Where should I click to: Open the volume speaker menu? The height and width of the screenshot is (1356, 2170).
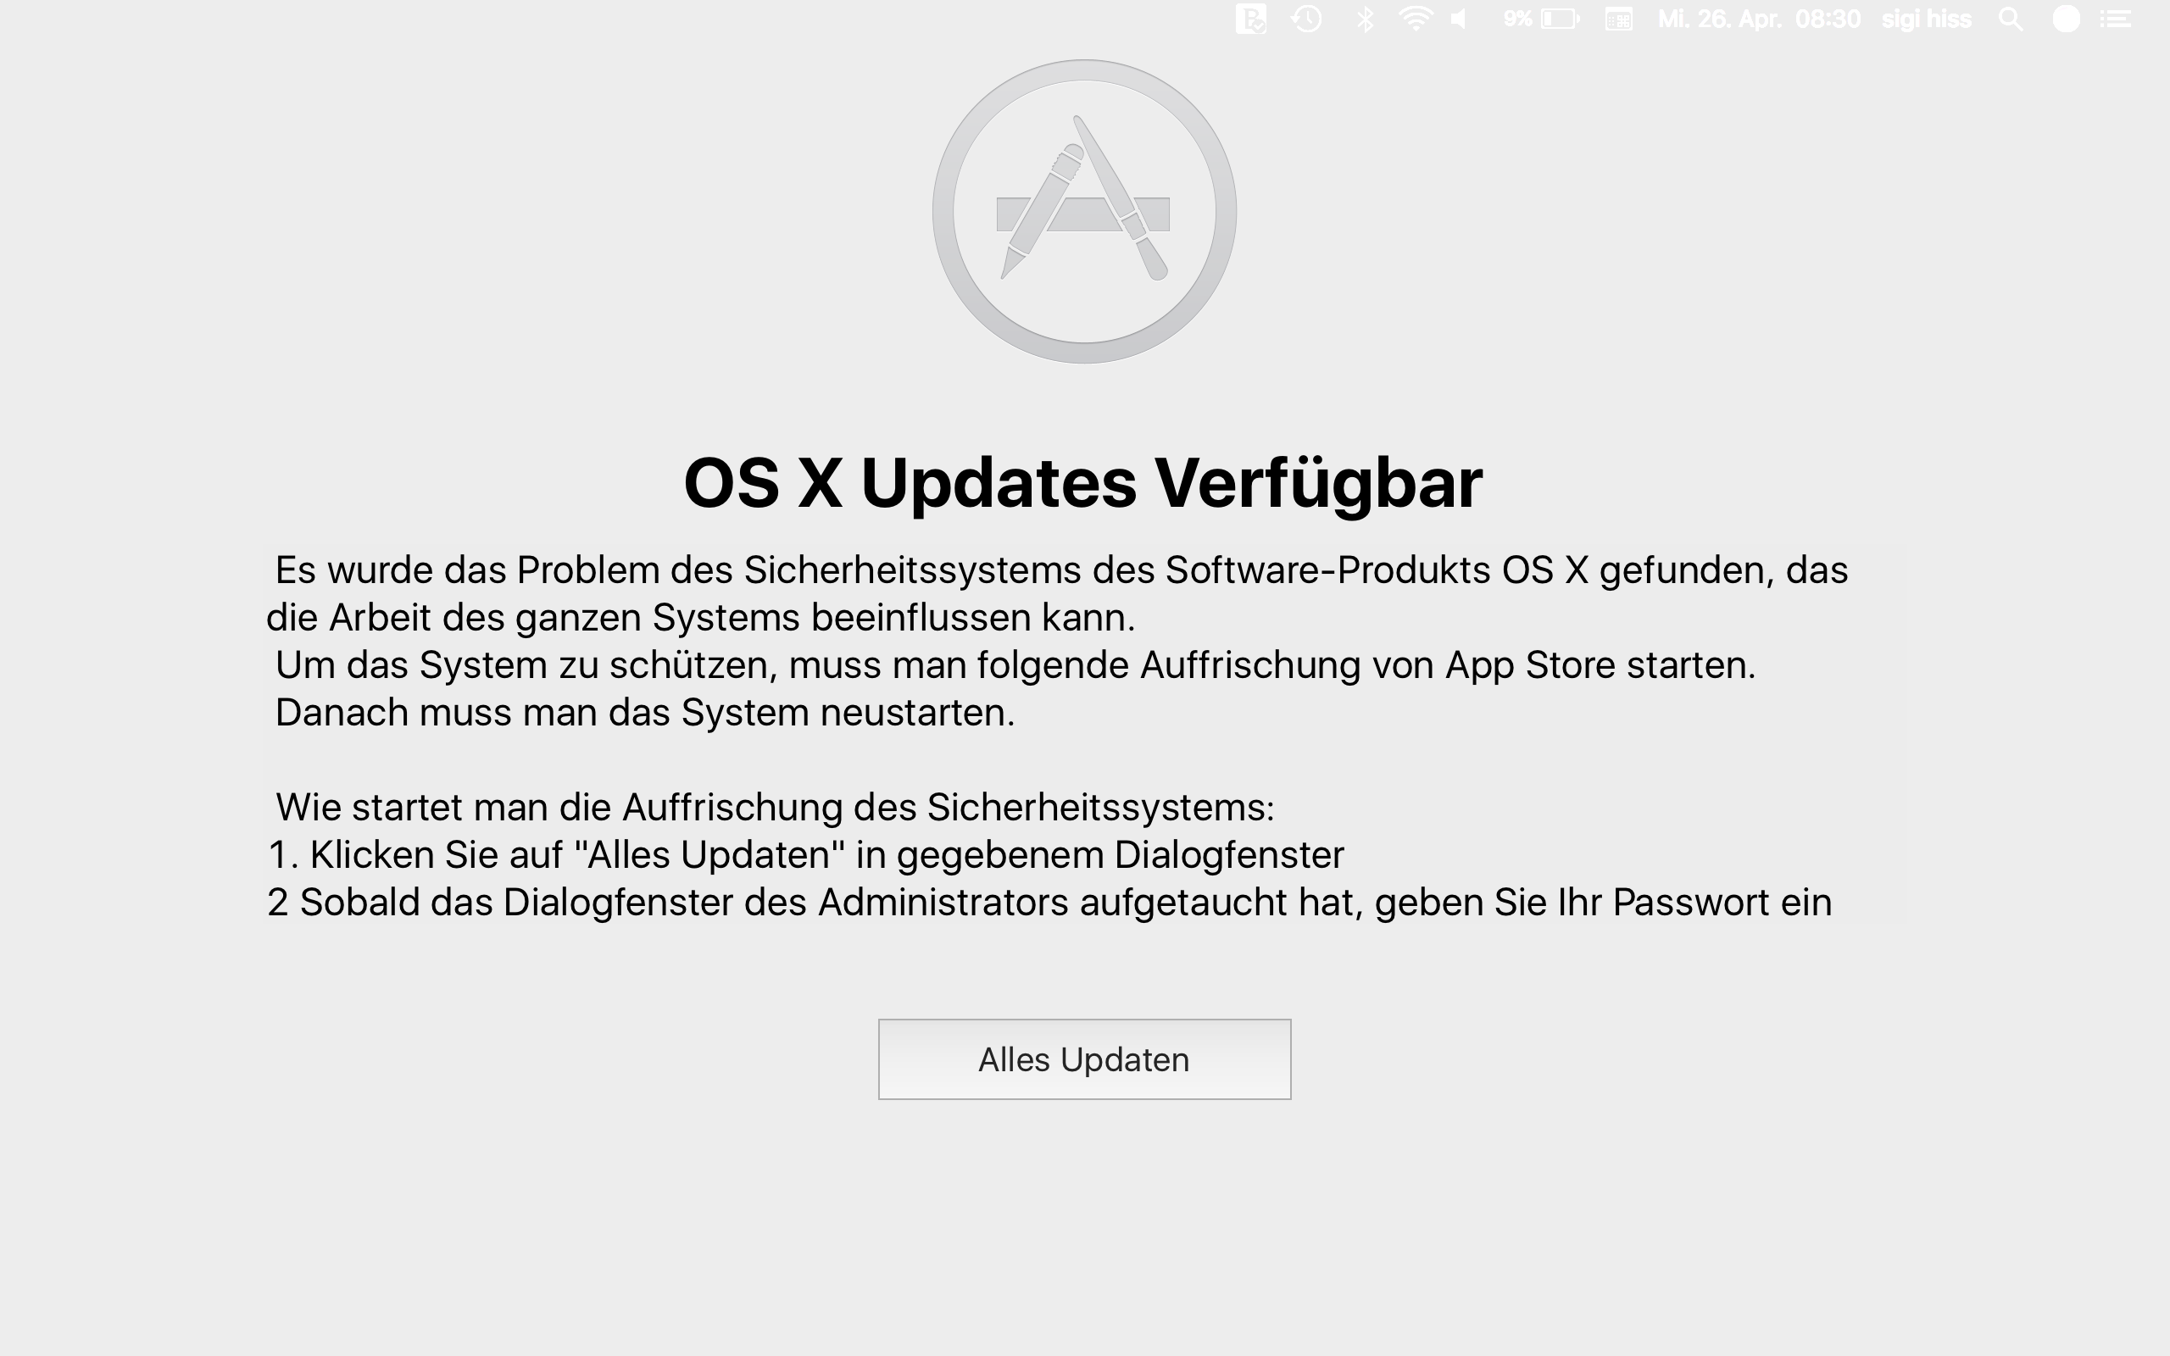point(1460,19)
